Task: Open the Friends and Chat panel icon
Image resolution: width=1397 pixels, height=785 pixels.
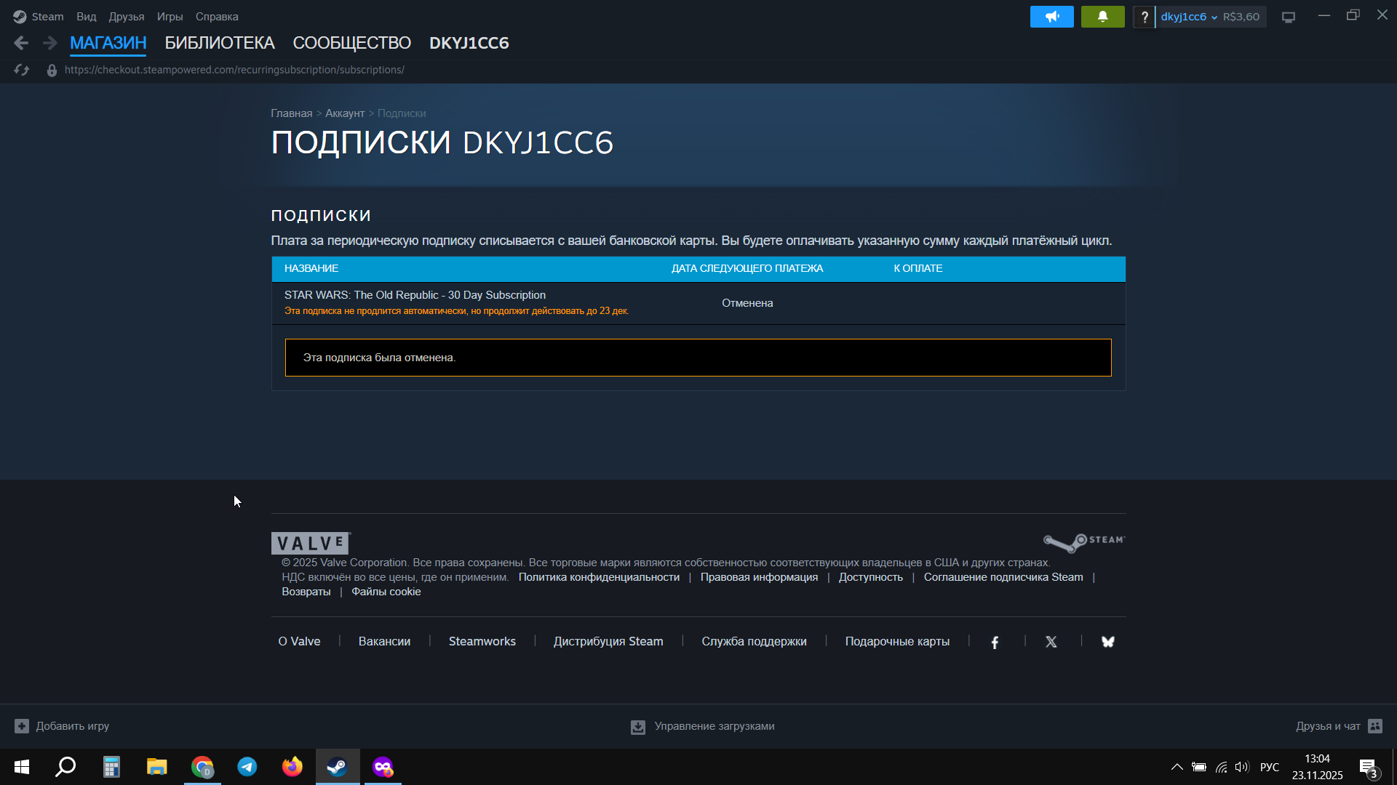Action: coord(1375,726)
